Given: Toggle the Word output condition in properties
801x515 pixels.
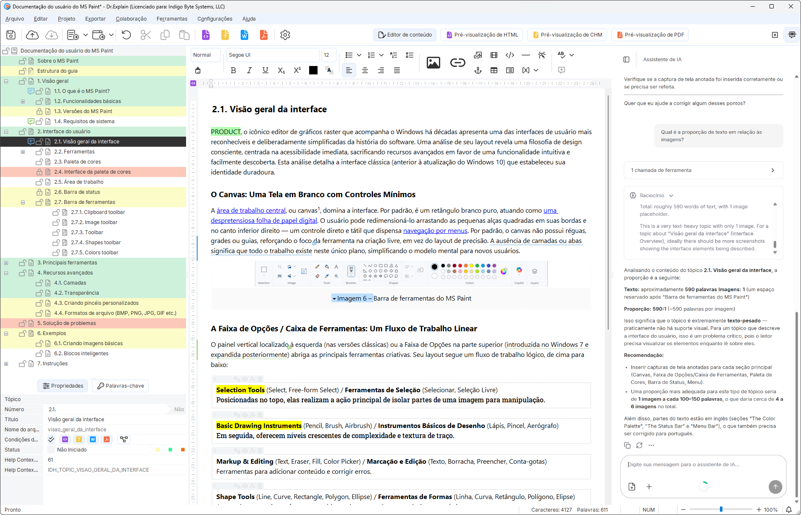Looking at the screenshot, I should click(x=93, y=439).
